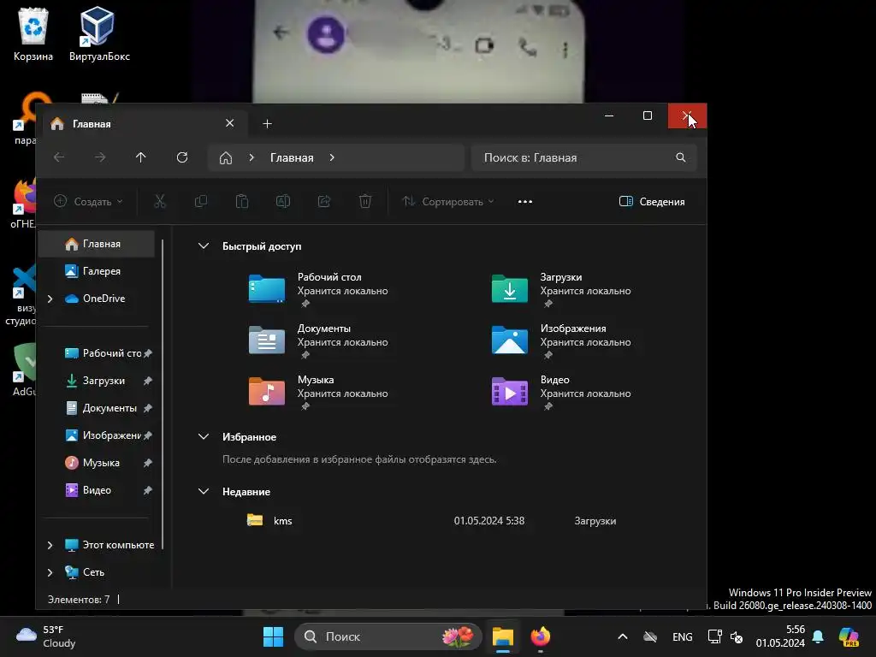Viewport: 876px width, 657px height.
Task: Expand Сеть tree node
Action: click(x=50, y=572)
